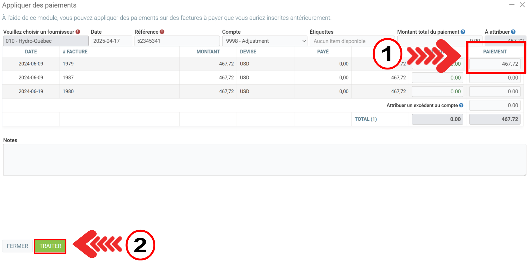Click the Date field showing 2025-04-17
Screen dimensions: 527x261
111,41
